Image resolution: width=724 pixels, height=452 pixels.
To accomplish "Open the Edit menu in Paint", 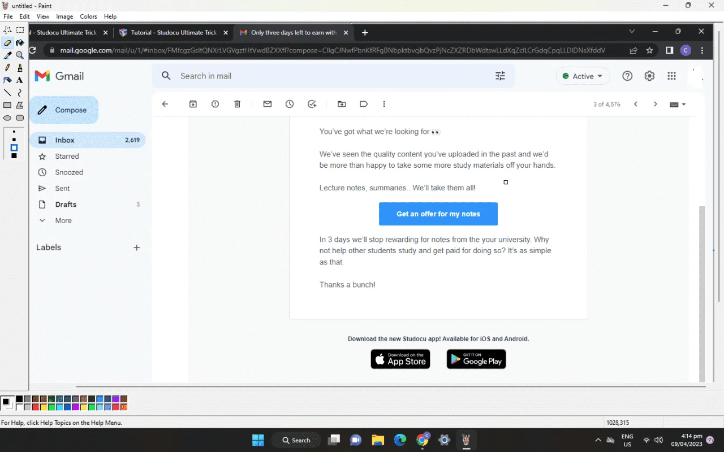I will [x=24, y=17].
